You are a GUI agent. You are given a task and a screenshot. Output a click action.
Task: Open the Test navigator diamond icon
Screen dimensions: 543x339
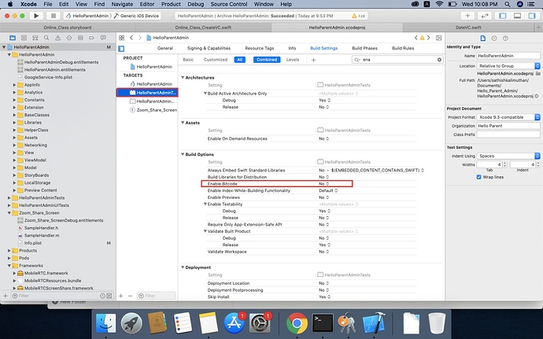[69, 38]
